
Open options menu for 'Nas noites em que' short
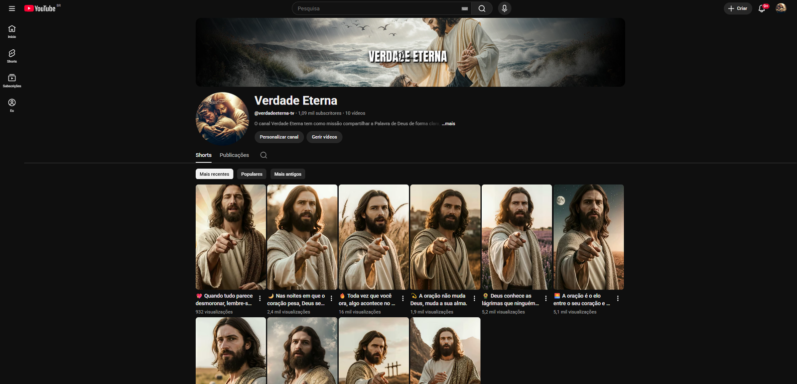(331, 298)
